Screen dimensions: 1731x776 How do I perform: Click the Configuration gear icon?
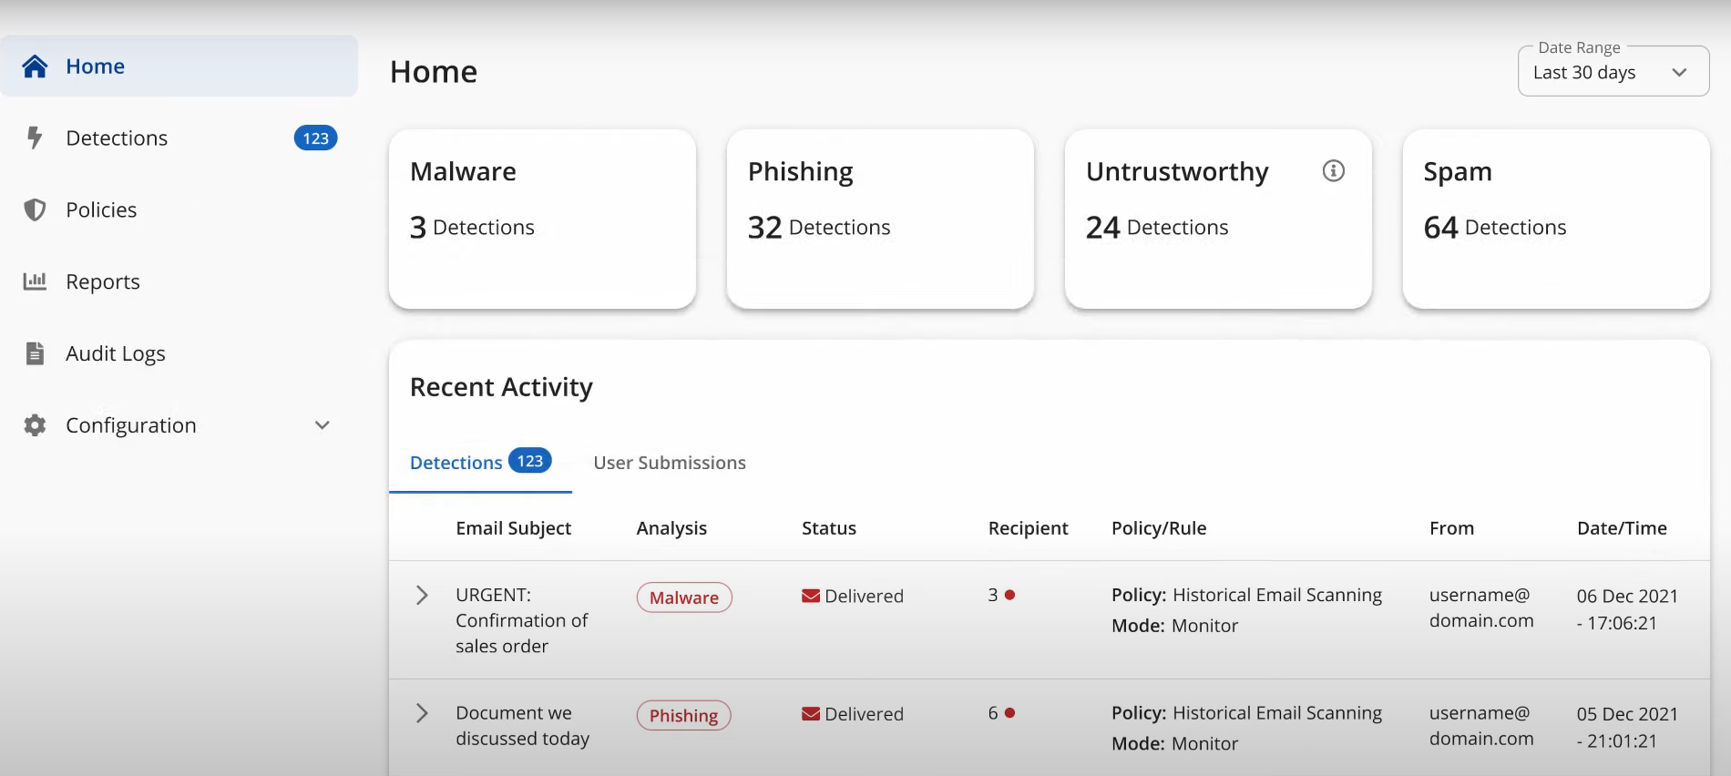[35, 424]
